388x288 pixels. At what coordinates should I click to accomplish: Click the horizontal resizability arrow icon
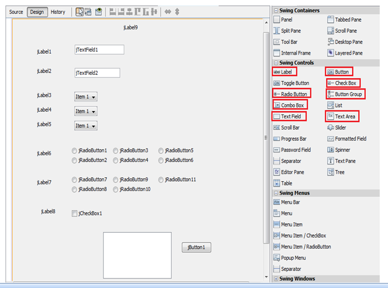pos(168,12)
